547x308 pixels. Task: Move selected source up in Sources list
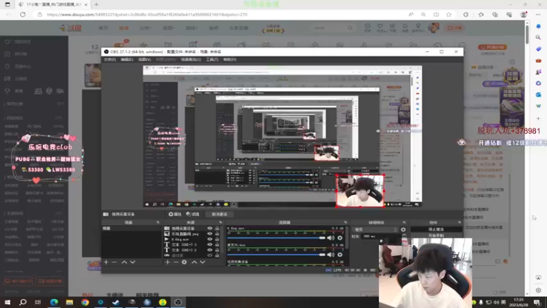click(x=194, y=262)
